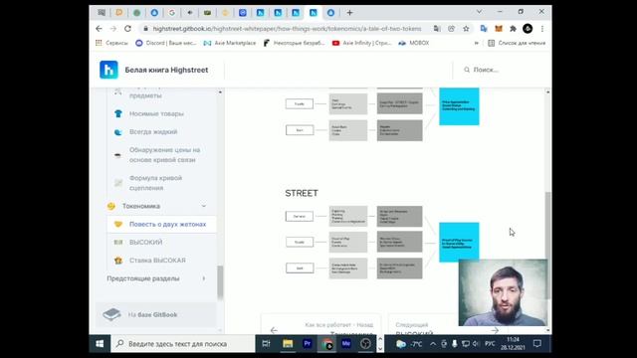Reload the page with the refresh icon
This screenshot has width=637, height=358.
[x=127, y=29]
